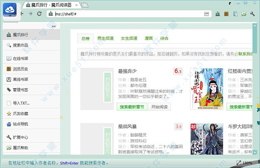Open 管理书签 in the sidebar
The height and width of the screenshot is (168, 260).
pyautogui.click(x=31, y=90)
